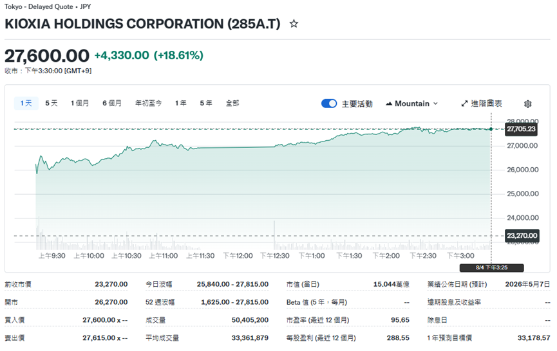Click the green end-point dot on chart line
557x351 pixels.
(x=491, y=129)
